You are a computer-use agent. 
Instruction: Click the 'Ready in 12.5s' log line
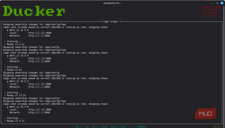[x=15, y=96]
